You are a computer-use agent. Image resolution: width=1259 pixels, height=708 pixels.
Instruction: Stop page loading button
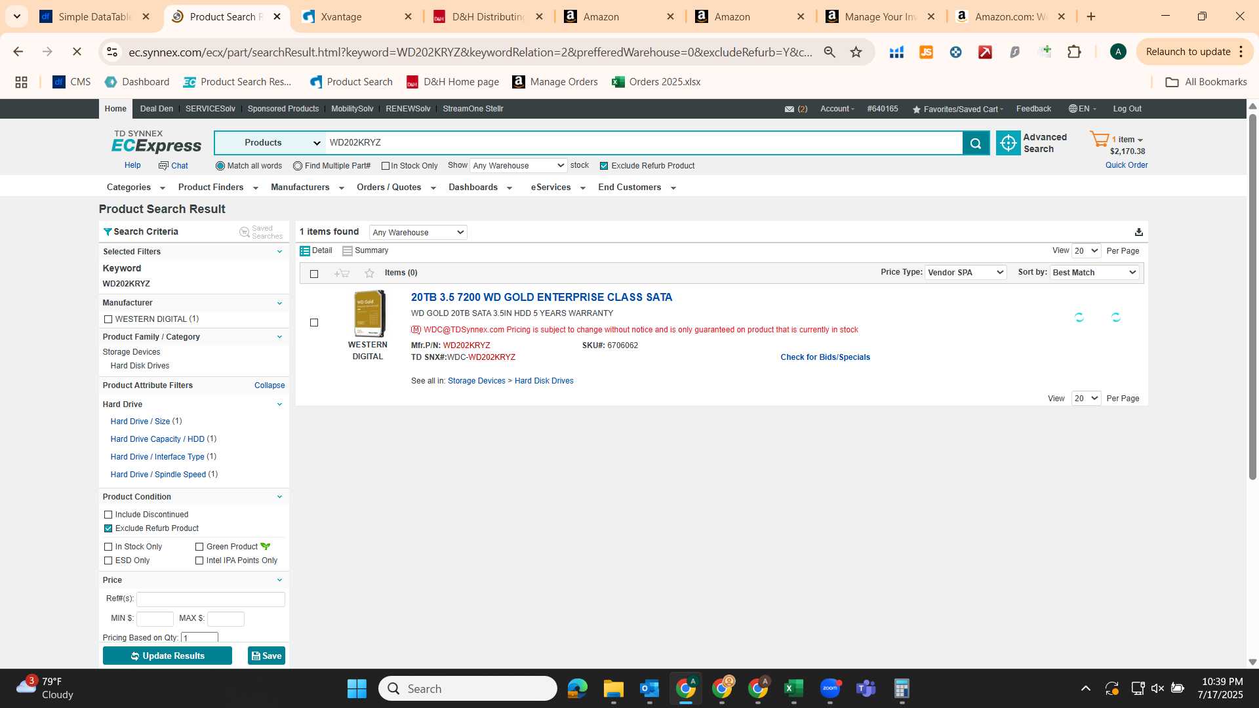pos(77,52)
